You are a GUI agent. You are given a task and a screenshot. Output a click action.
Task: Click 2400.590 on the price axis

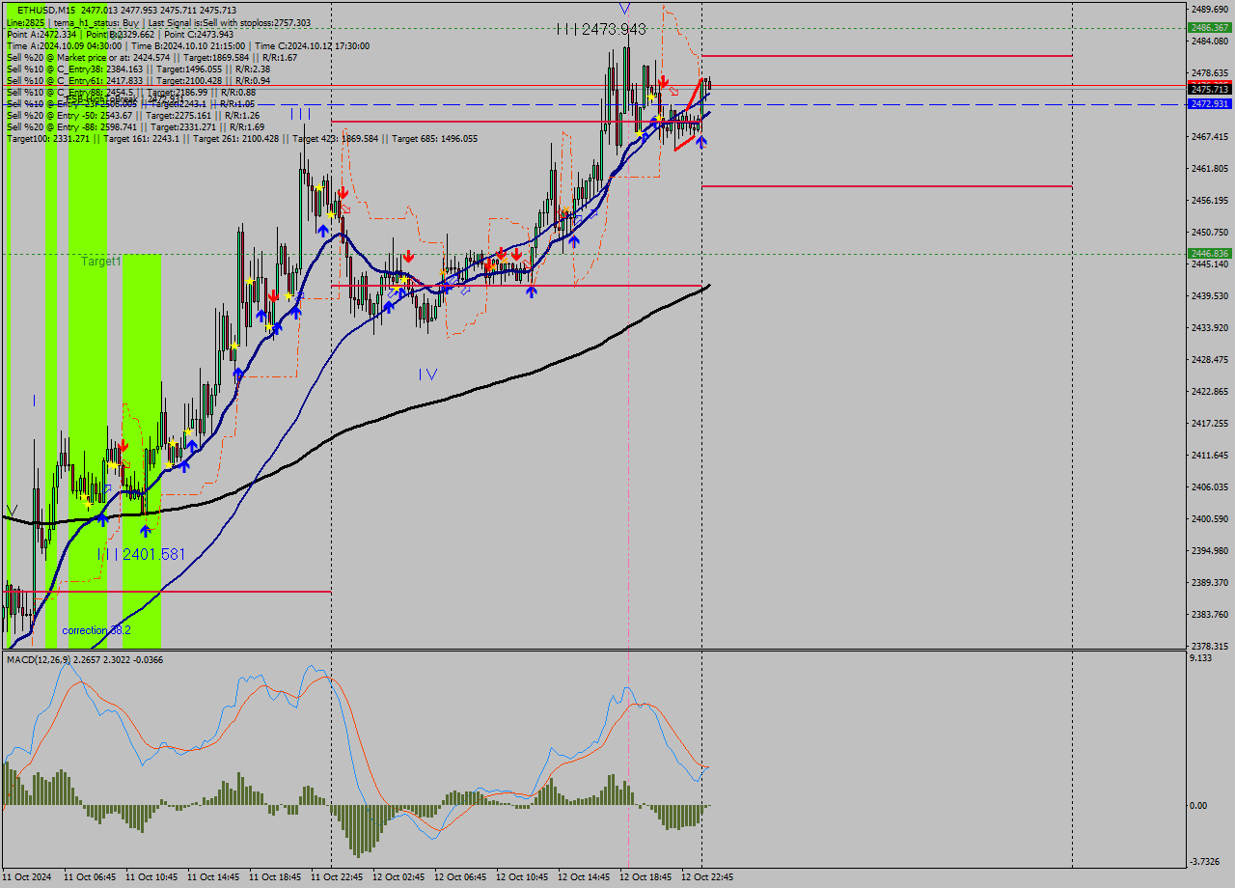coord(1210,519)
